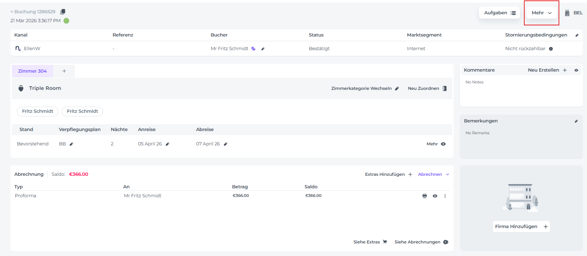Edit the Bemerkungen remarks section
The width and height of the screenshot is (587, 256).
[576, 121]
